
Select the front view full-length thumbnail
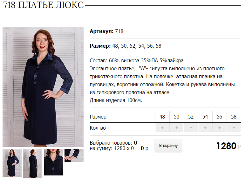tap(12, 163)
